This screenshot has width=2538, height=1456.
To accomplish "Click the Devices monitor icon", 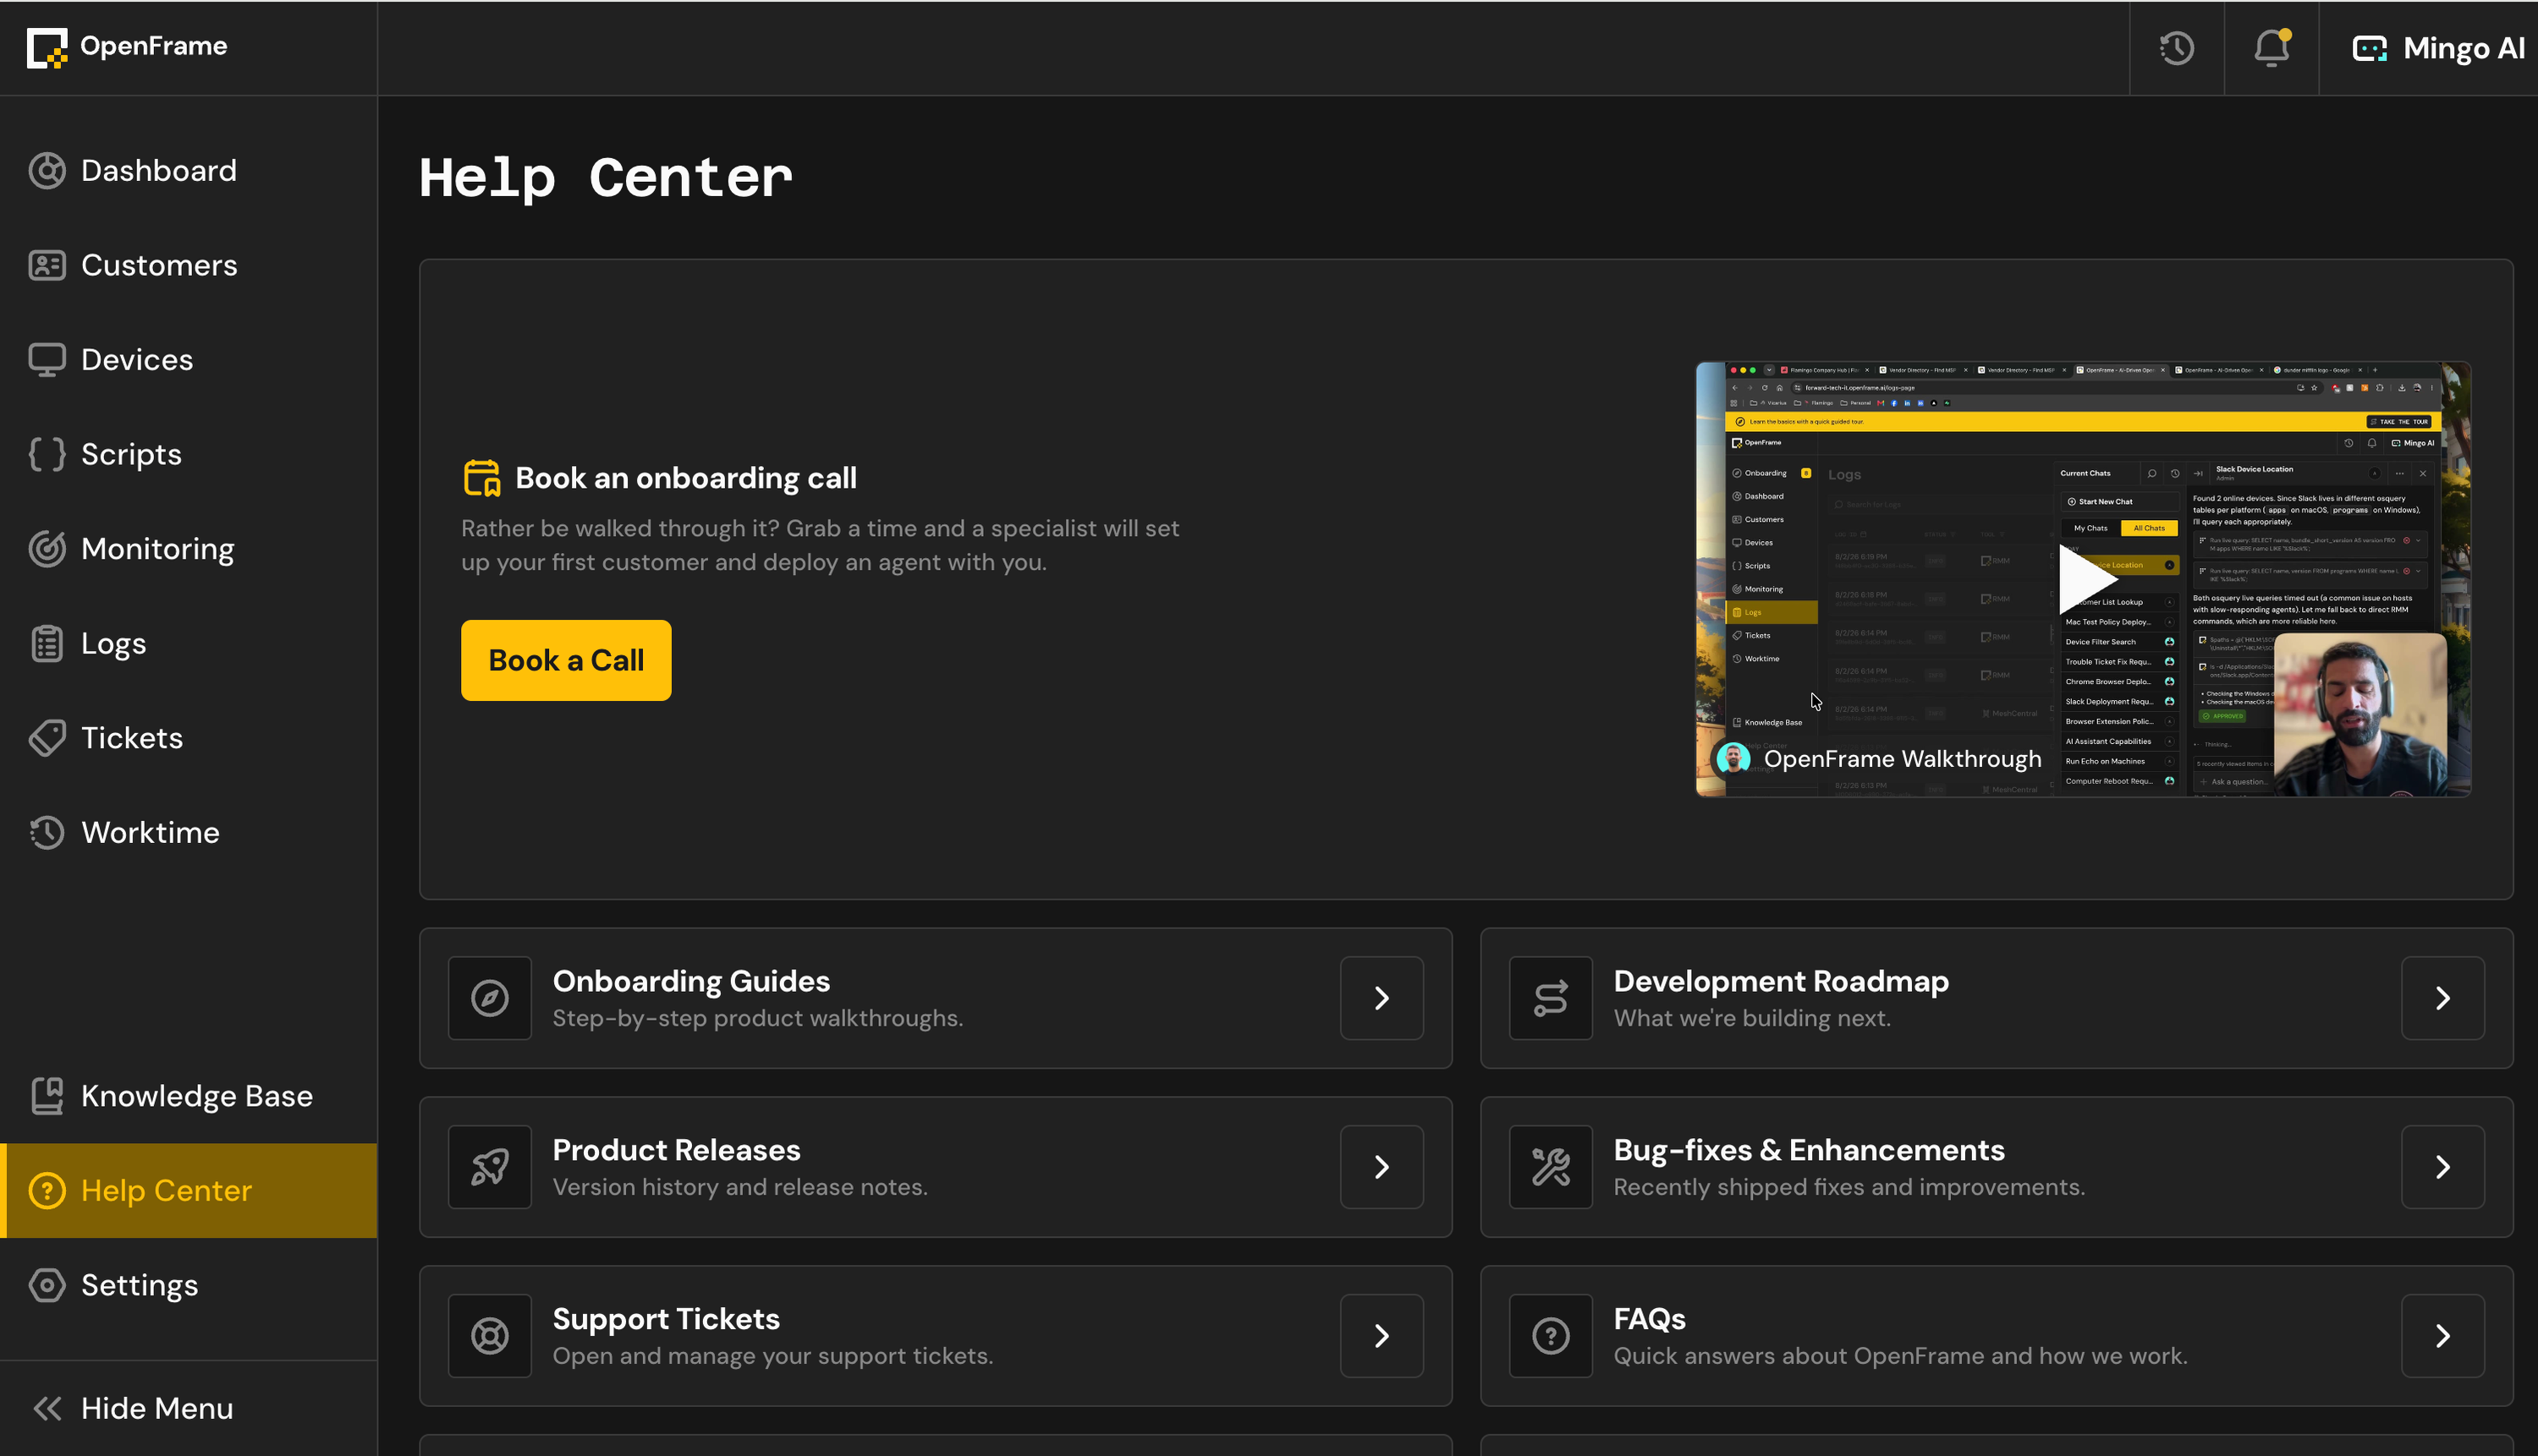I will pos(47,360).
